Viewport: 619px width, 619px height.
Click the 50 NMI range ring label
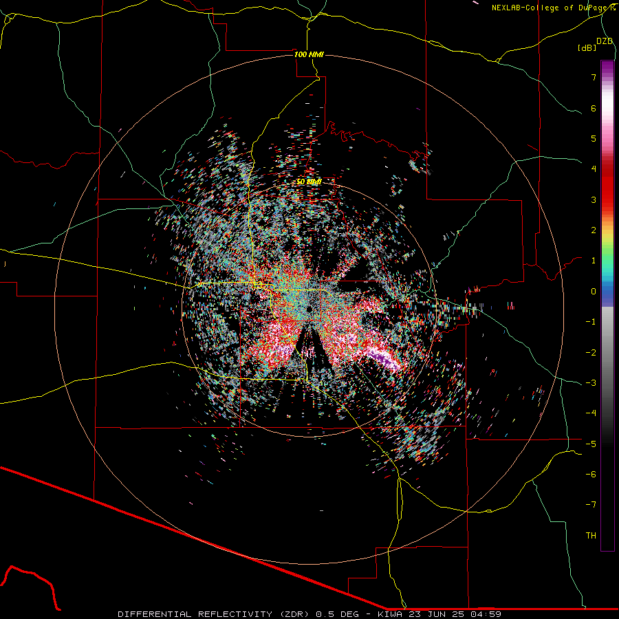(309, 182)
